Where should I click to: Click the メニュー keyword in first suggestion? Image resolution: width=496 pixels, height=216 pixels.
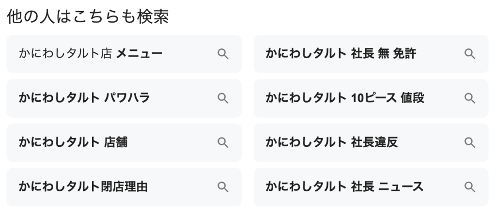click(139, 54)
